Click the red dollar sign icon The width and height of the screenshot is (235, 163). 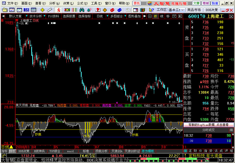tap(59, 10)
